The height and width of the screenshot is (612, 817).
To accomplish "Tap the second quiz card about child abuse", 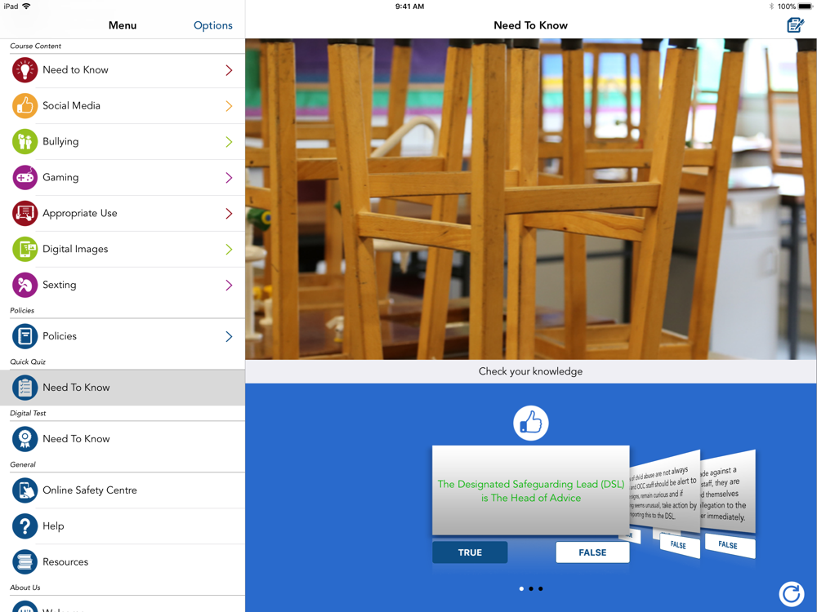I will [x=663, y=492].
